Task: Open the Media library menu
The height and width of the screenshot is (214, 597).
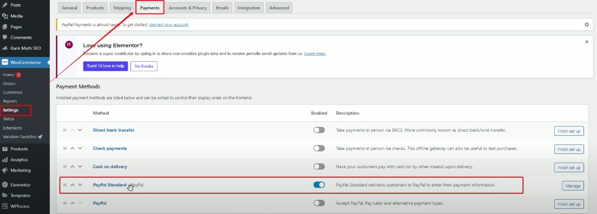Action: pos(25,16)
